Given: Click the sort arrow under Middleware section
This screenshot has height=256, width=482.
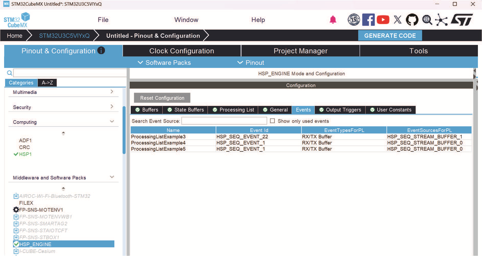Looking at the screenshot, I should pyautogui.click(x=63, y=189).
